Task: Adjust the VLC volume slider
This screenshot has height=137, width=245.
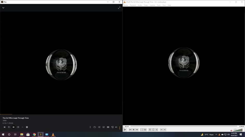Action: point(238,130)
